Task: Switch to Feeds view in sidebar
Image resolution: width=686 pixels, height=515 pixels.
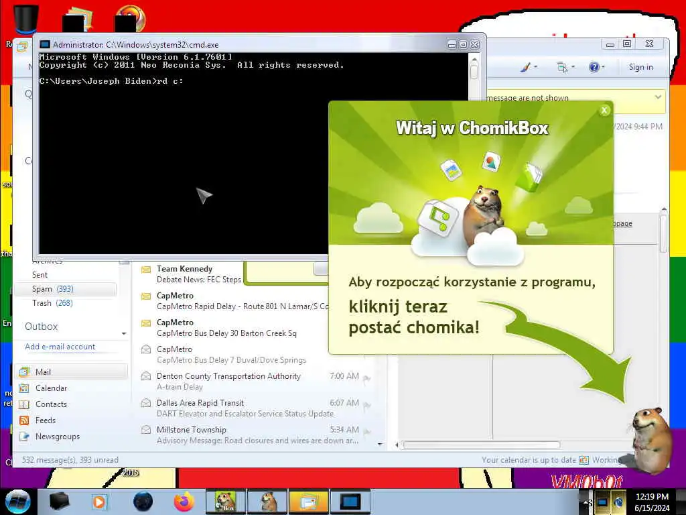Action: 46,420
